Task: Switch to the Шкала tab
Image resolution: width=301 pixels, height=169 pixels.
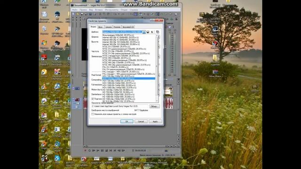Action: (x=109, y=27)
